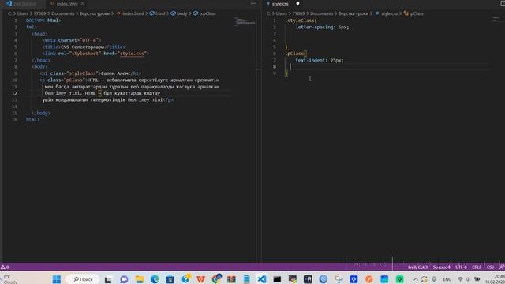Image resolution: width=505 pixels, height=284 pixels.
Task: Open Task View on the taskbar
Action: [108, 279]
